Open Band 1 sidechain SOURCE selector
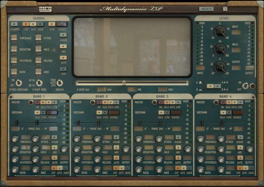264x187 pixels. tap(52, 113)
